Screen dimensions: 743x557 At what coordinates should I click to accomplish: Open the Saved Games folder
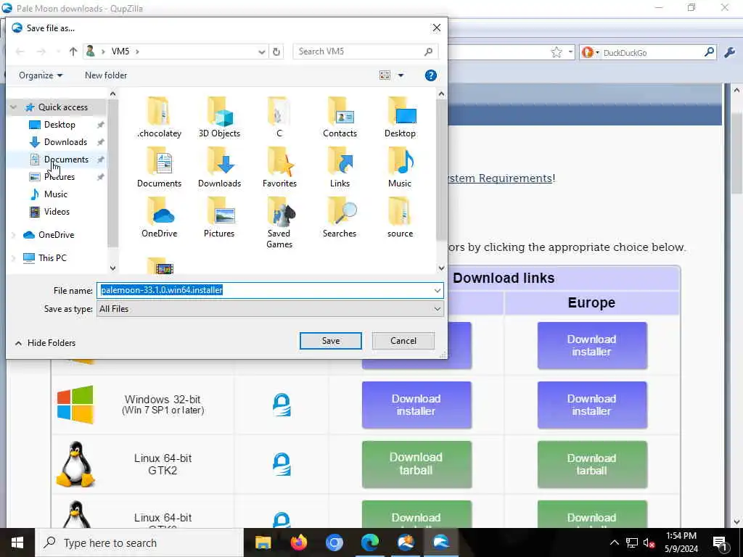pos(279,223)
